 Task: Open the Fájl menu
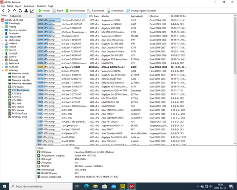pyautogui.click(x=3, y=6)
